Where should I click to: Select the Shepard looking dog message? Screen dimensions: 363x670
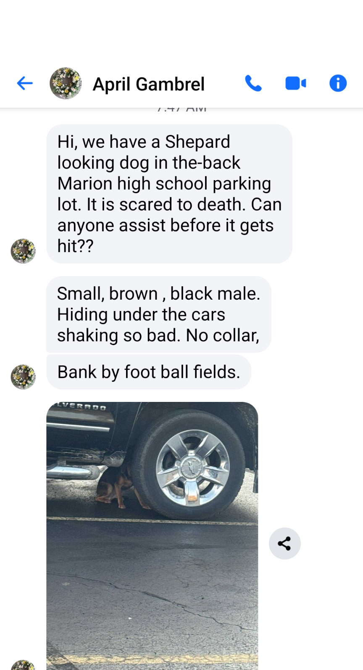coord(169,194)
